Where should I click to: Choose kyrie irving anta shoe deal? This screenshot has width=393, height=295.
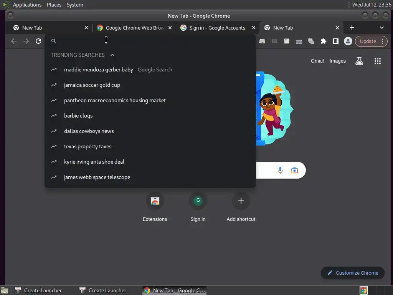pos(150,162)
